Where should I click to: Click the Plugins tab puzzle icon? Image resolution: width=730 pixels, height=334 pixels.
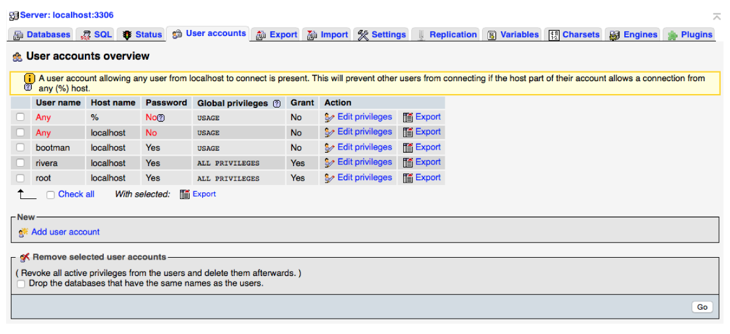point(672,35)
